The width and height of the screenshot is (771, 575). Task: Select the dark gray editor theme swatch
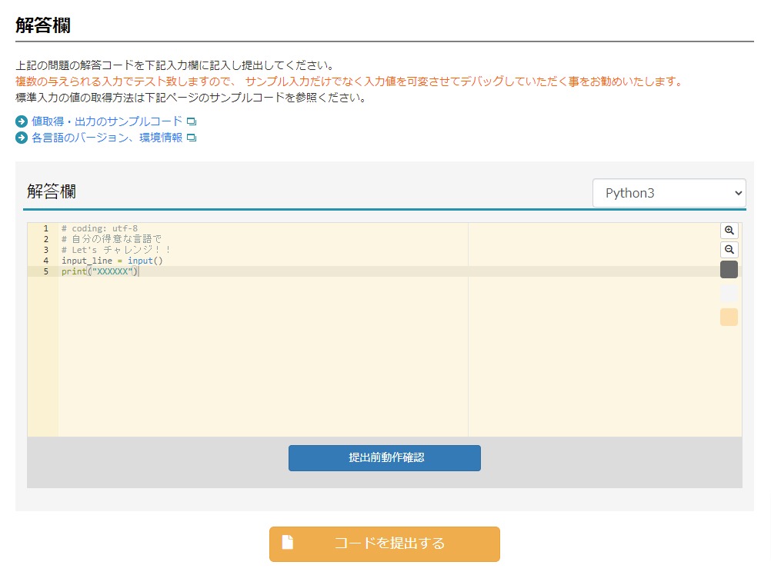(x=729, y=270)
